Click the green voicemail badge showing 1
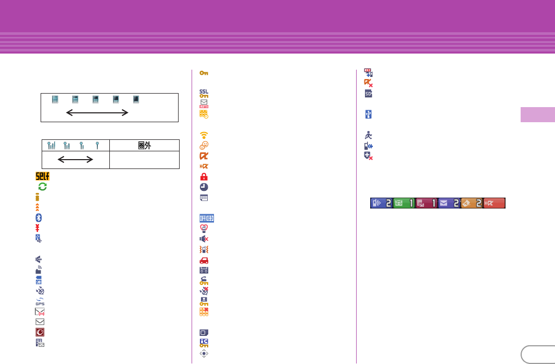Image resolution: width=555 pixels, height=364 pixels. click(404, 203)
